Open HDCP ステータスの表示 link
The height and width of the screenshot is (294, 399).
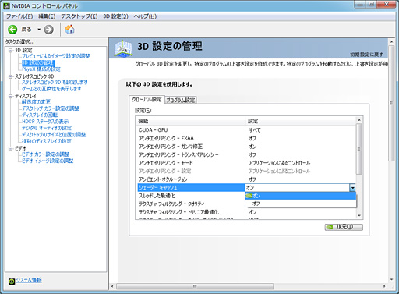[45, 122]
